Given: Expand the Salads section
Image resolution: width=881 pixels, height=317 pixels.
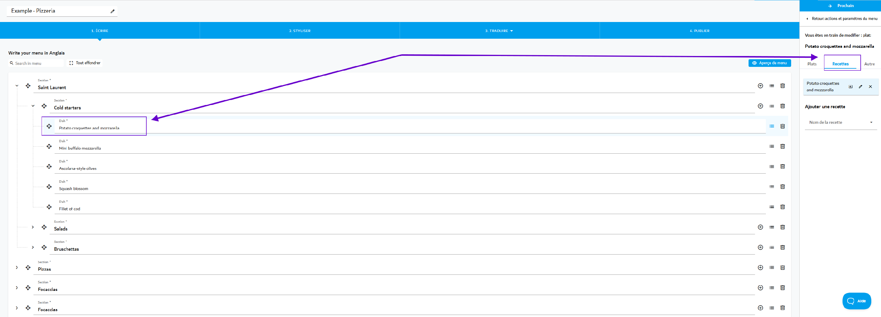Looking at the screenshot, I should [33, 227].
